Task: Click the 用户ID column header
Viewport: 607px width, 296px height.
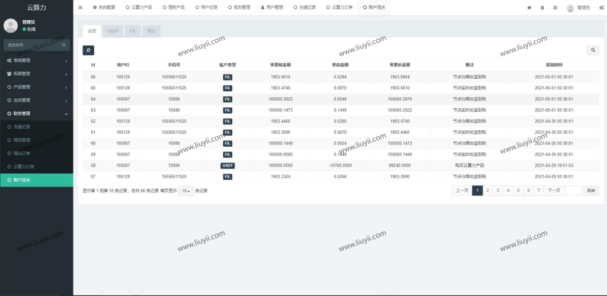Action: [x=123, y=65]
